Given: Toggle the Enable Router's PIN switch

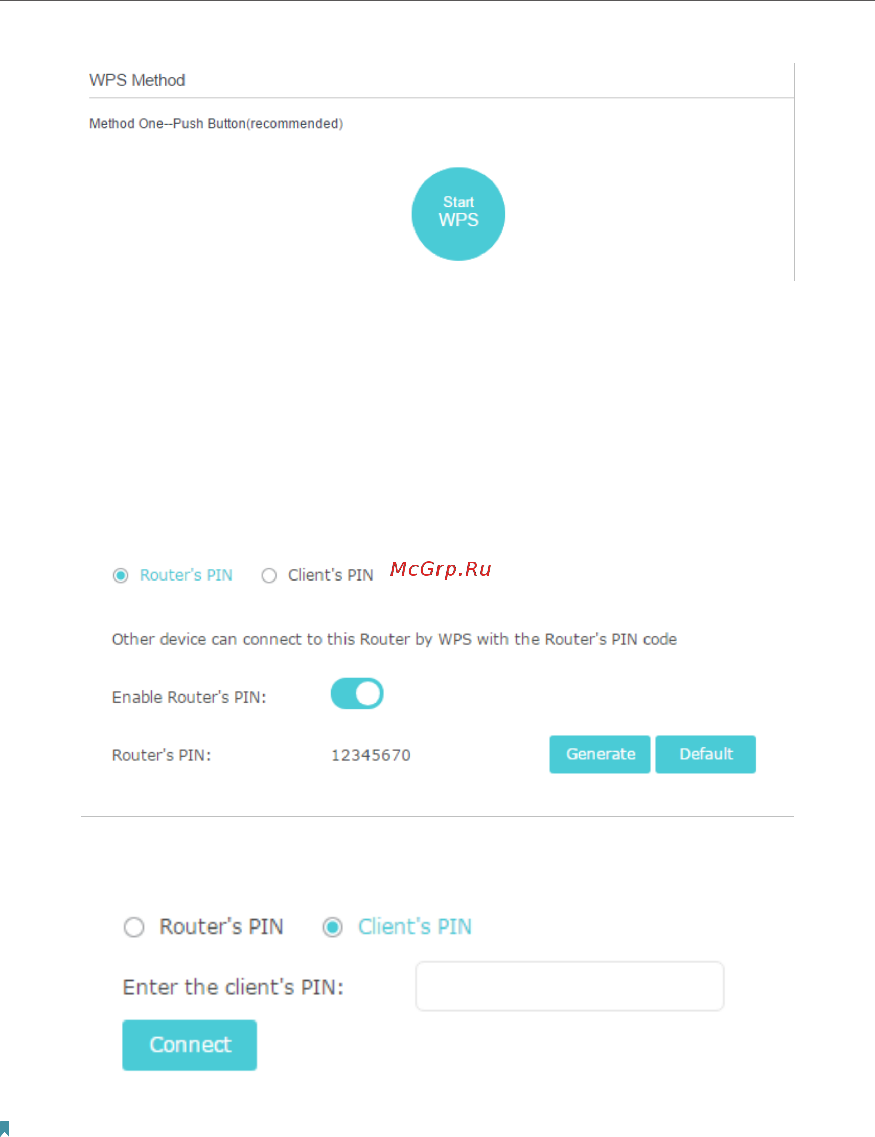Looking at the screenshot, I should coord(357,693).
